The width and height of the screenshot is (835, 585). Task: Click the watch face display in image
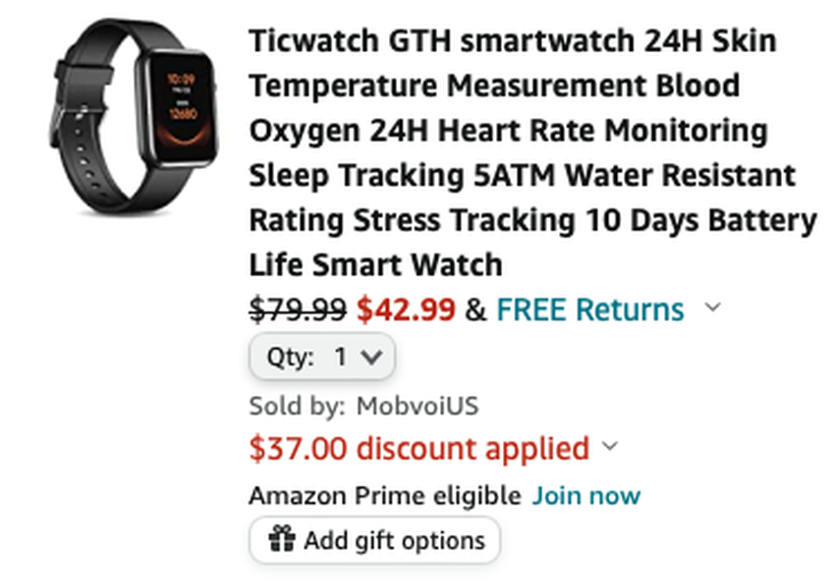(x=183, y=106)
